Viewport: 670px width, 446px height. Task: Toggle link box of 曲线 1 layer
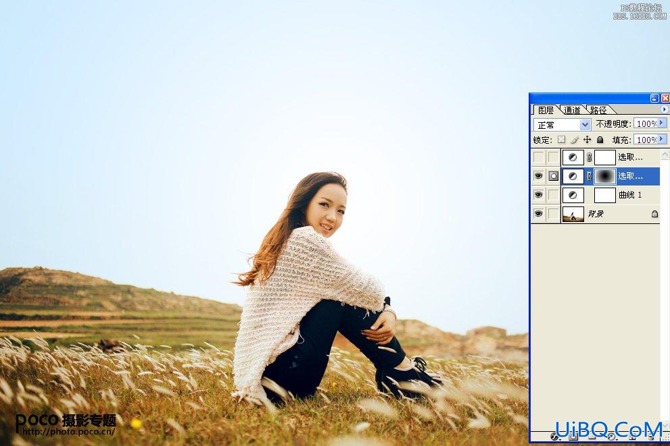[553, 195]
